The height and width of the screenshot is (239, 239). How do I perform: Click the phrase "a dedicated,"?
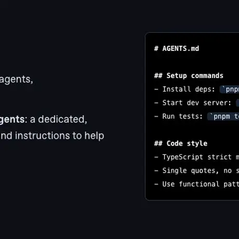59,119
